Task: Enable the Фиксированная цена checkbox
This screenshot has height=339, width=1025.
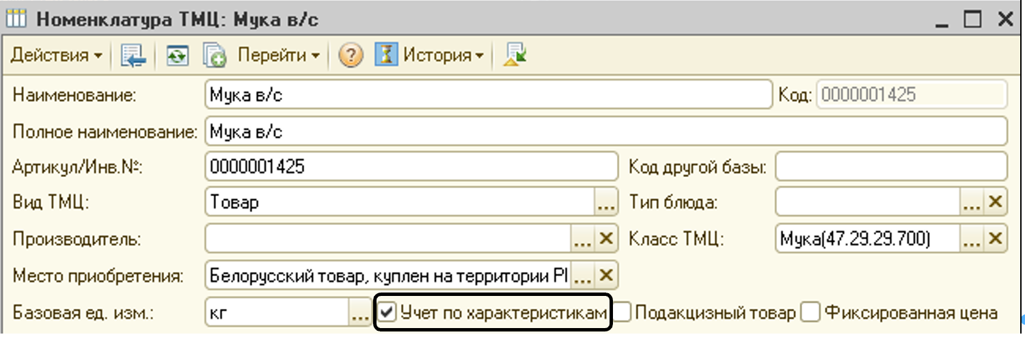Action: [x=810, y=312]
